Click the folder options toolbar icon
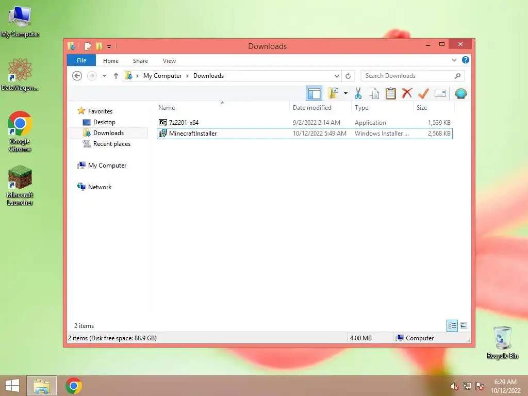The height and width of the screenshot is (396, 528). click(x=333, y=93)
